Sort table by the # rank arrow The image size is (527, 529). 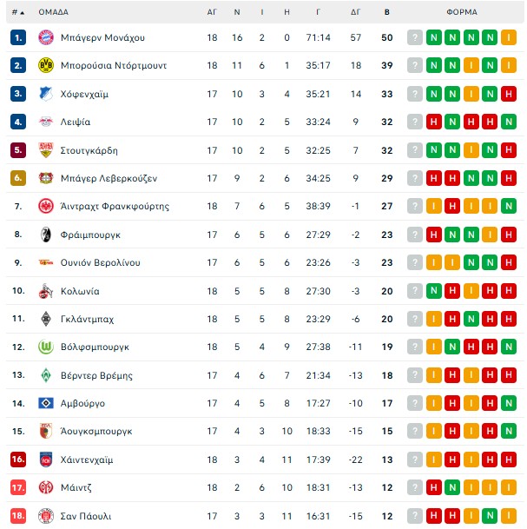pyautogui.click(x=18, y=12)
